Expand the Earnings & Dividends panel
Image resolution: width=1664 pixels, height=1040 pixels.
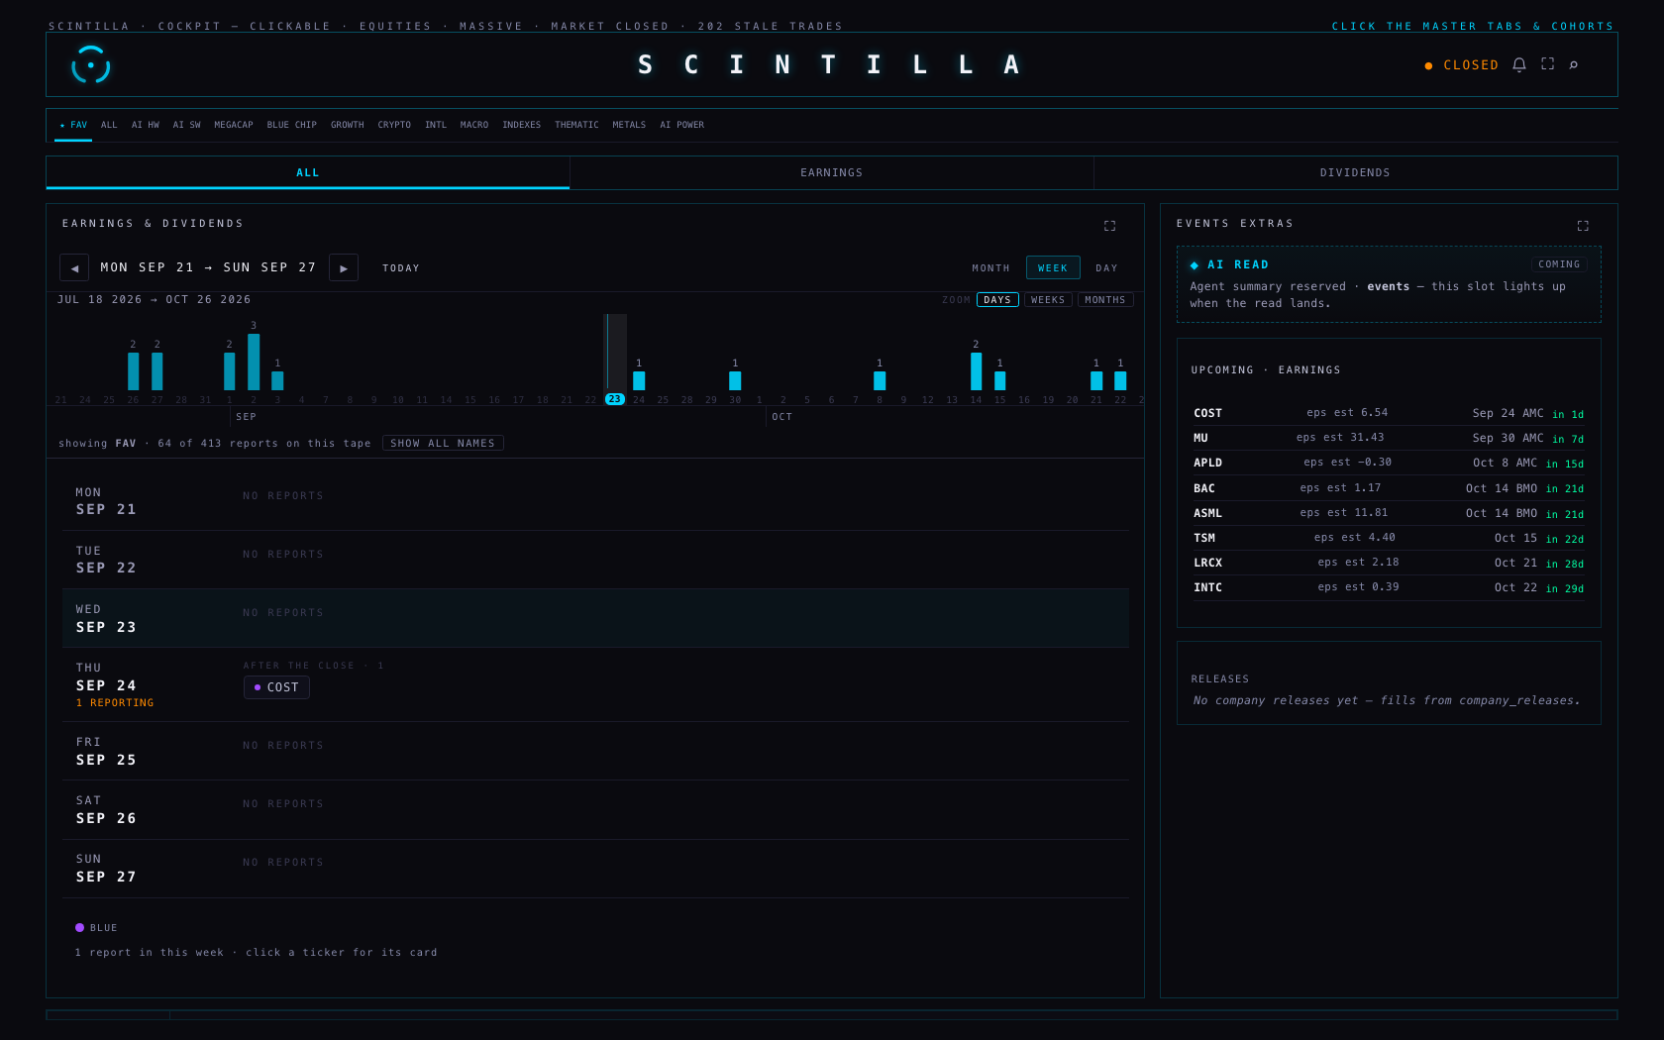point(1109,226)
